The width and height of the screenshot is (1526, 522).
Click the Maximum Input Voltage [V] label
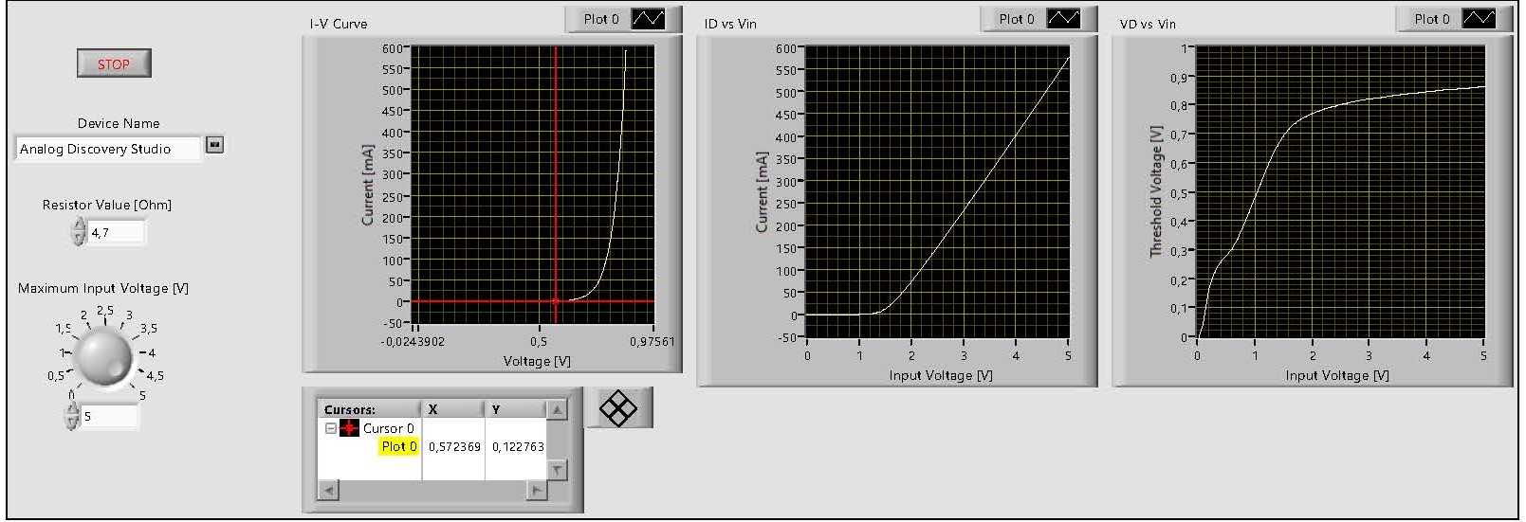(x=103, y=288)
